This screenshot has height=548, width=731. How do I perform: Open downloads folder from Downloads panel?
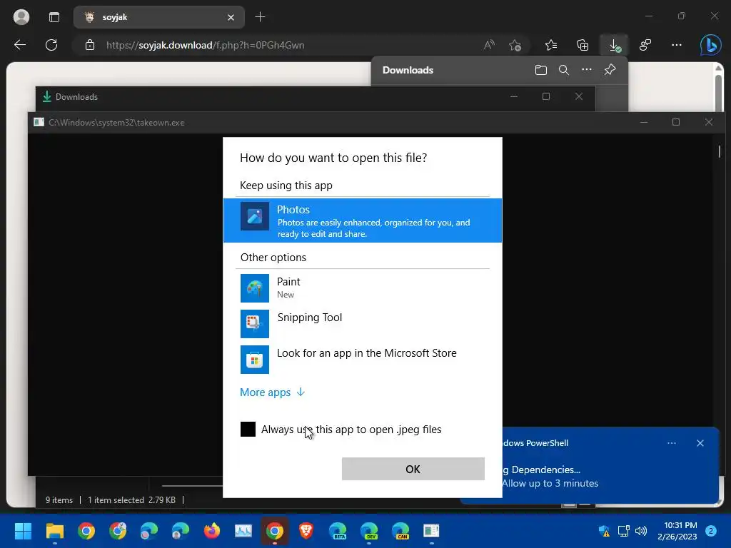coord(541,70)
